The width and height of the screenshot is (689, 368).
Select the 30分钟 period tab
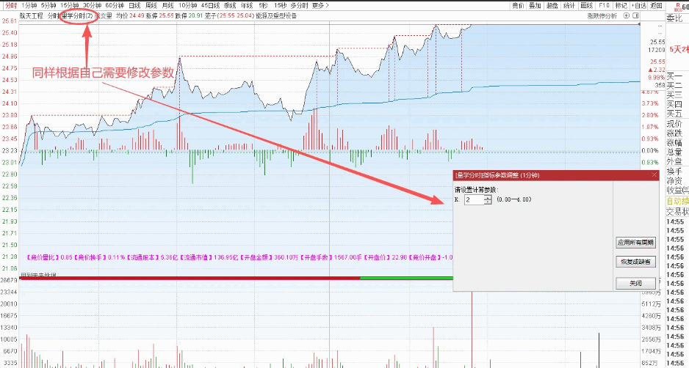[x=91, y=5]
